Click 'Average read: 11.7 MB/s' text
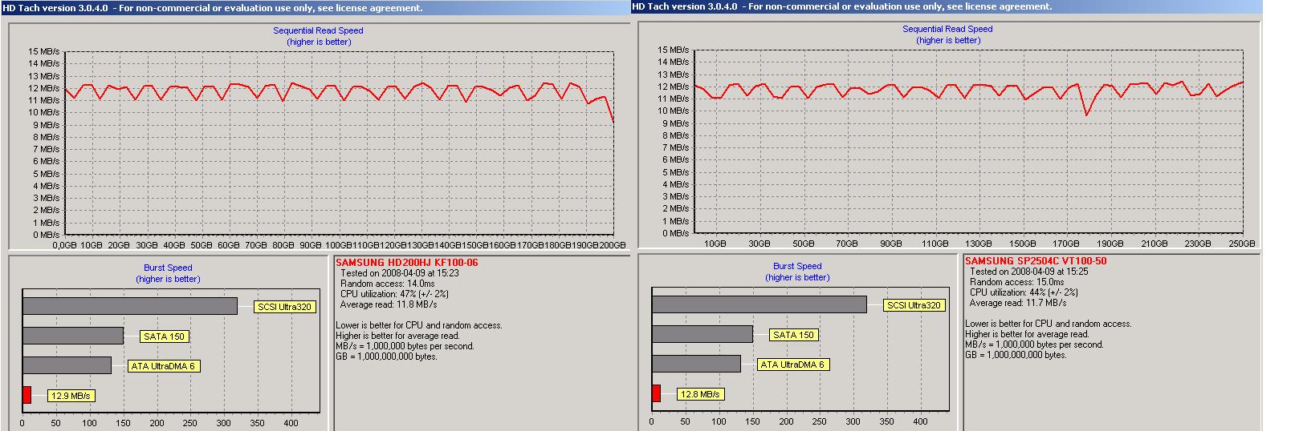This screenshot has width=1299, height=431. point(1018,303)
